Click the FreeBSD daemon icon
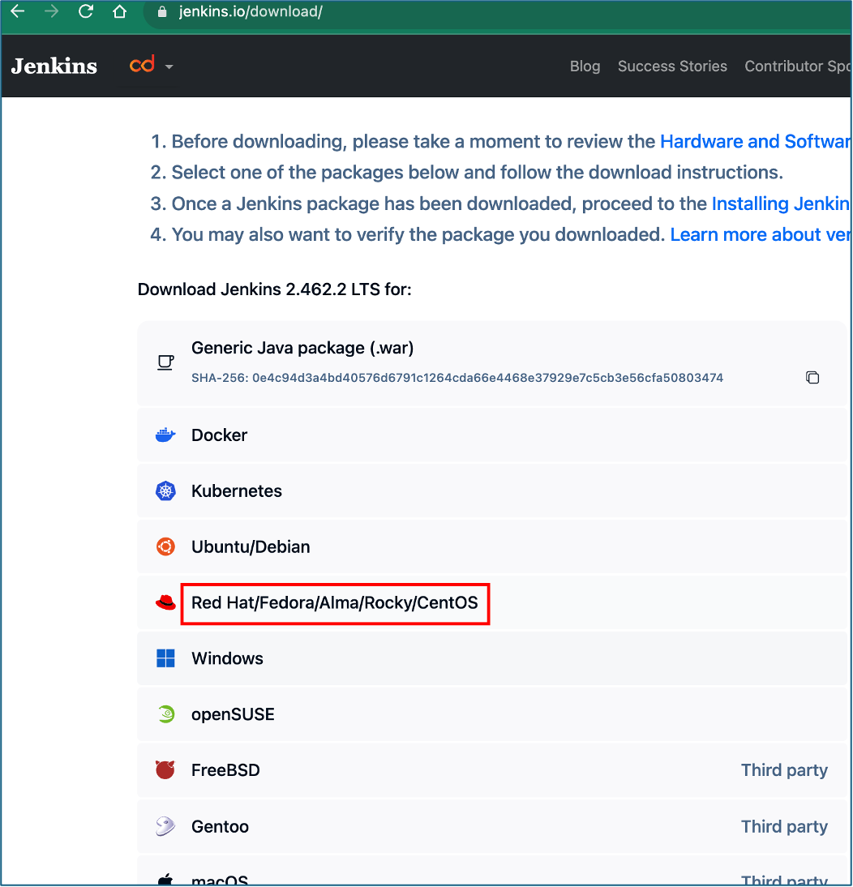 pyautogui.click(x=165, y=769)
